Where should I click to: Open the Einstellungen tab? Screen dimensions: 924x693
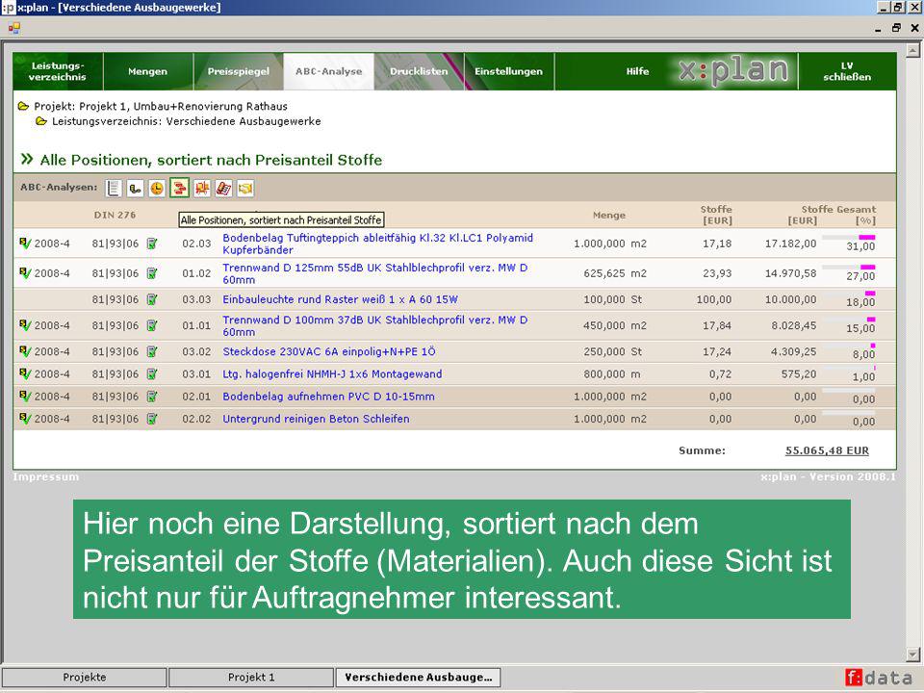509,71
